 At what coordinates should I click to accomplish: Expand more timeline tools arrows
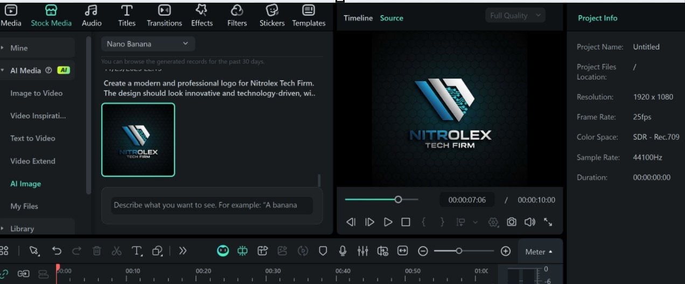183,251
